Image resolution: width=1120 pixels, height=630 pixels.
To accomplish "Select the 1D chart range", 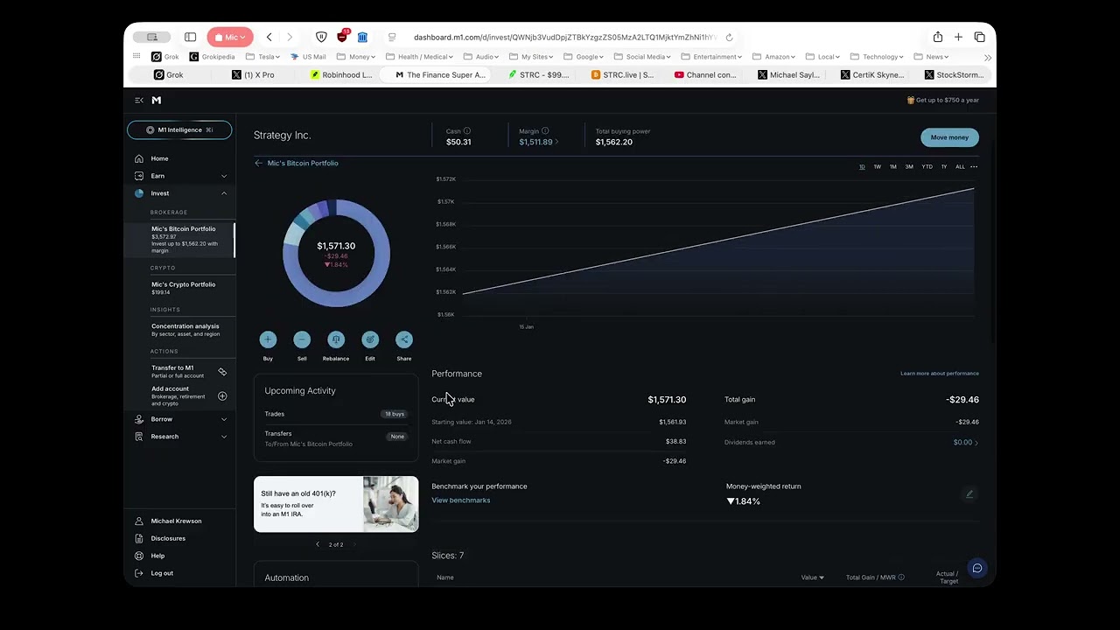I will click(862, 166).
